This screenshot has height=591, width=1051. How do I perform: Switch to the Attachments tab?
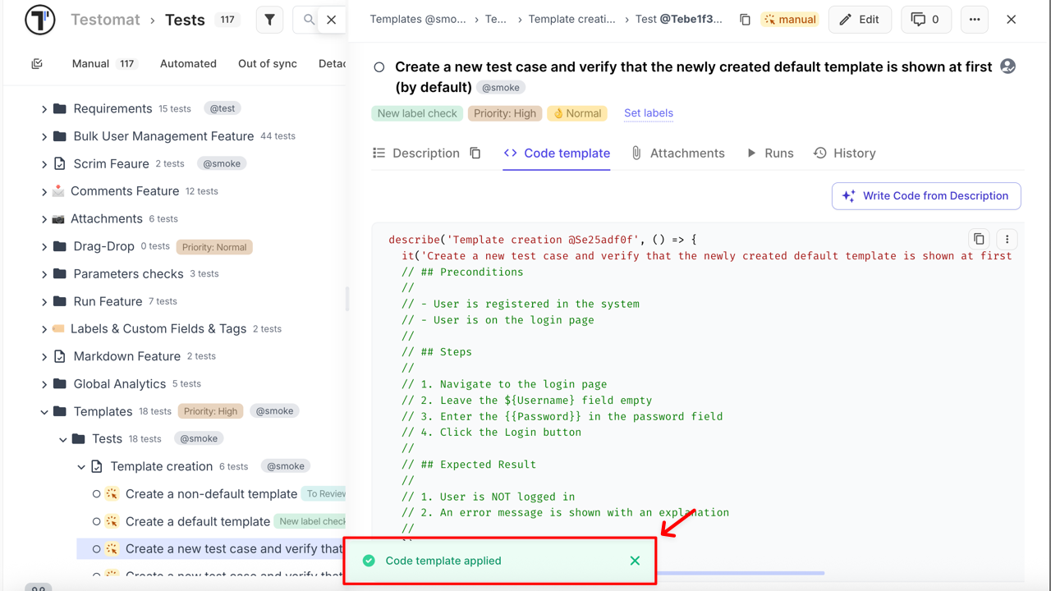coord(677,153)
